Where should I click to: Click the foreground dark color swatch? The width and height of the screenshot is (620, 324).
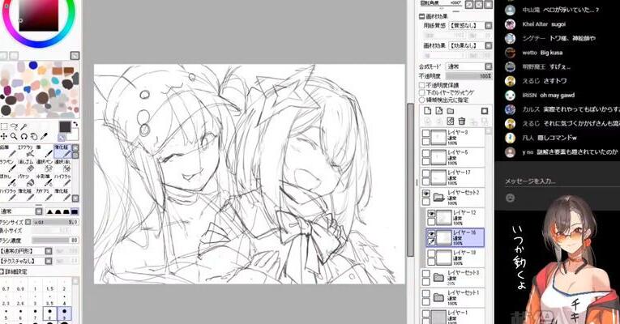[65, 127]
